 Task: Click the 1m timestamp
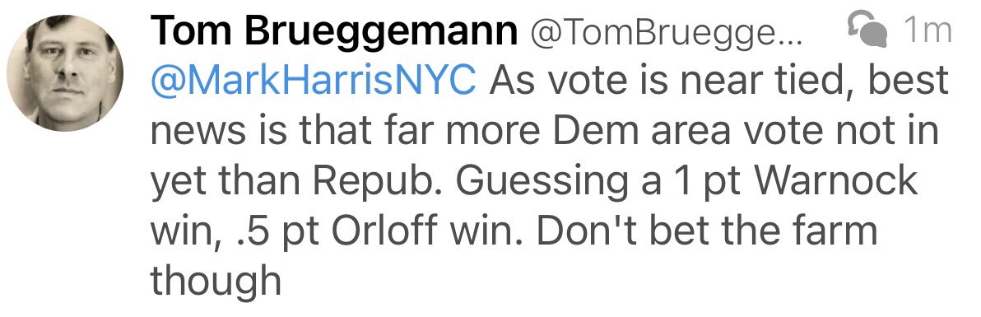[928, 30]
